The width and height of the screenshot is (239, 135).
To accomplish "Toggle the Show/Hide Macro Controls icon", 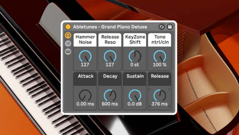I will click(68, 36).
